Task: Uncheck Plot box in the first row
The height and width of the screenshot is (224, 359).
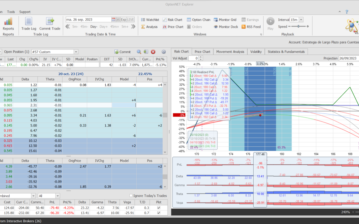Action: (x=158, y=208)
